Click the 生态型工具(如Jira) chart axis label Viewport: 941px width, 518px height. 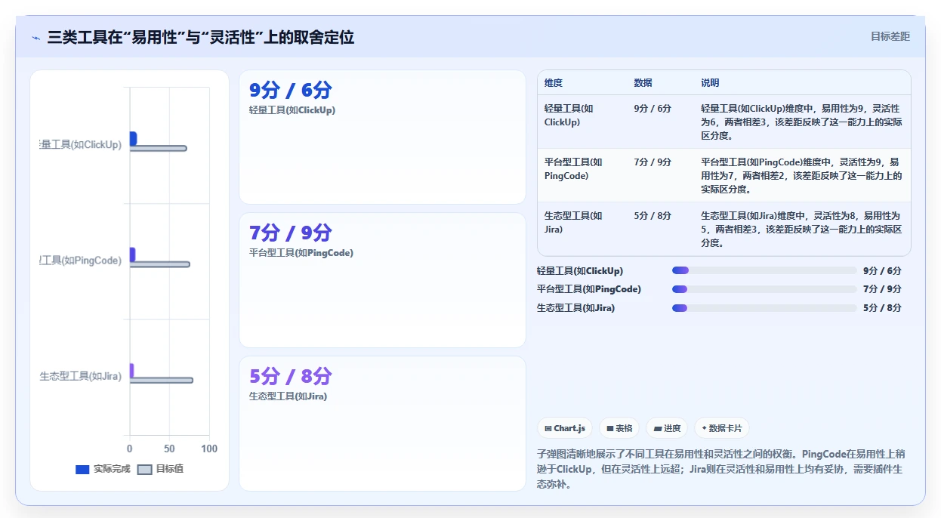point(81,376)
